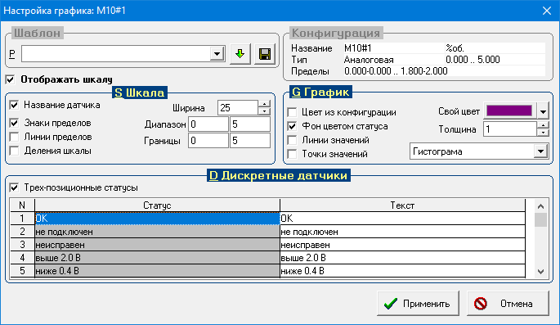Click the M10#1 name value in Конфигурация

[358, 48]
